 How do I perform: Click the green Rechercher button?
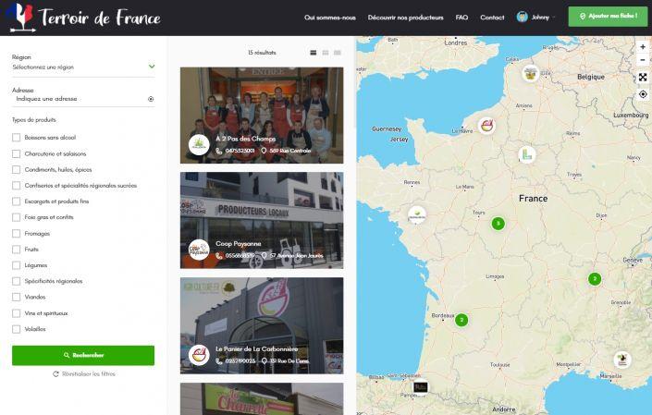point(83,355)
